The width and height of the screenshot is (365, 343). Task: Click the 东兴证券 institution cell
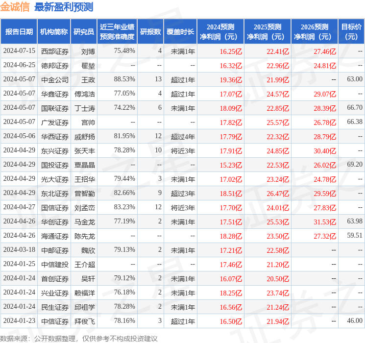pyautogui.click(x=55, y=150)
